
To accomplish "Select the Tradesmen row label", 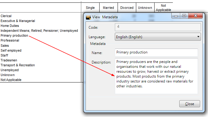I will [9, 60].
